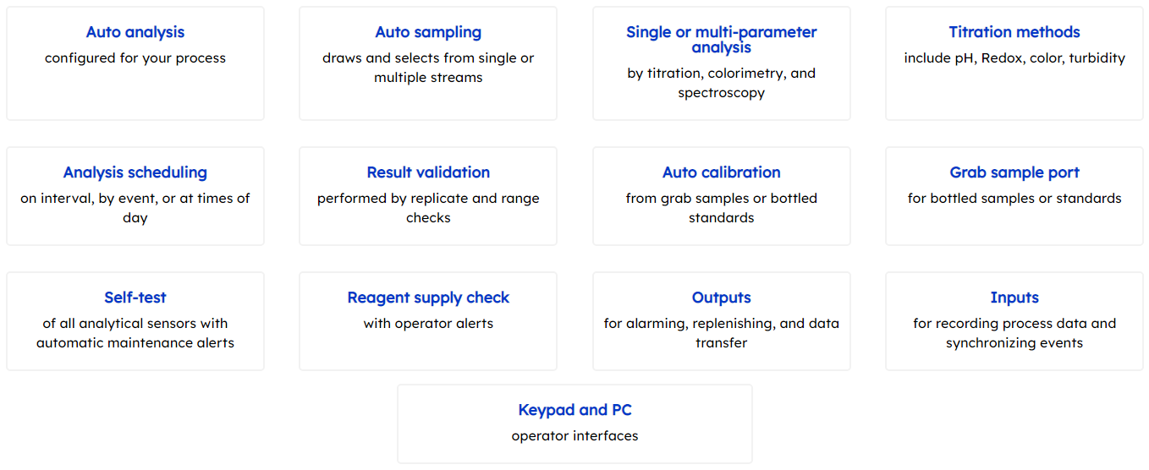Click the Auto analysis heading
The width and height of the screenshot is (1149, 470).
[x=135, y=32]
